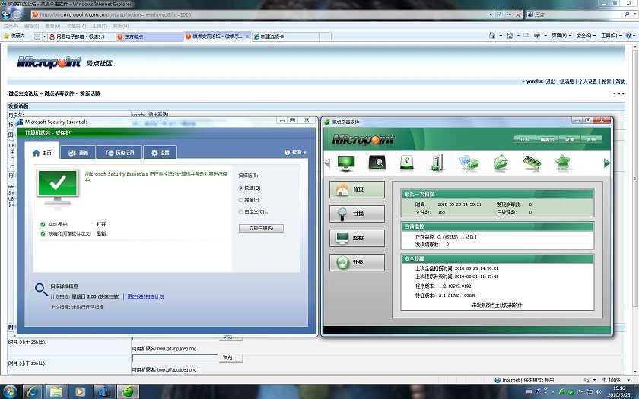The image size is (639, 399).
Task: Click the IE compatibility view icon
Action: tap(499, 14)
